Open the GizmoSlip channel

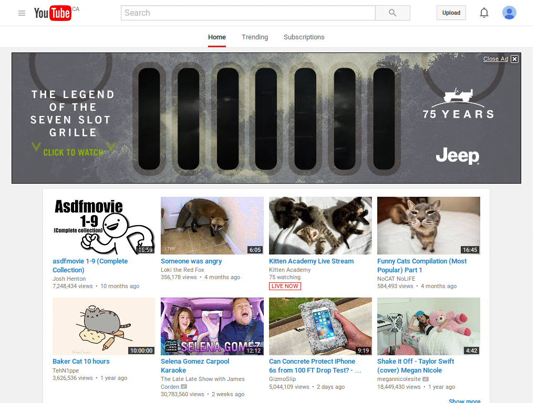point(282,379)
